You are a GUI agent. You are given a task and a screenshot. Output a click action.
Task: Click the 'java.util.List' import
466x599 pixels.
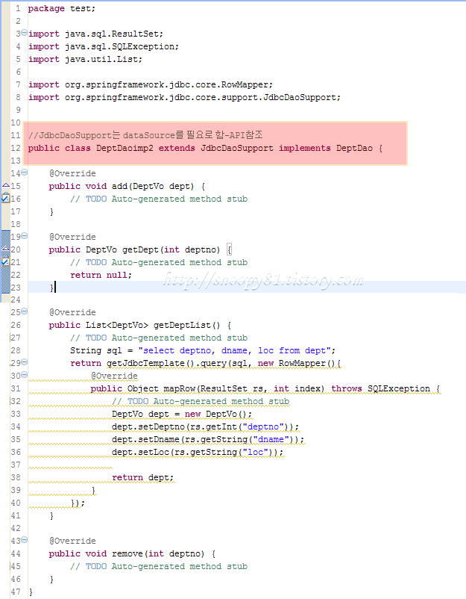pos(101,59)
